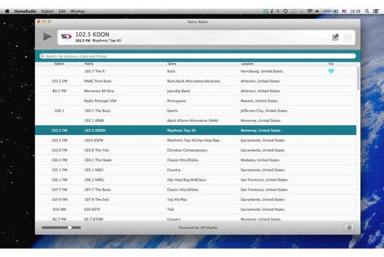Sort stations by the Genre column header

172,64
